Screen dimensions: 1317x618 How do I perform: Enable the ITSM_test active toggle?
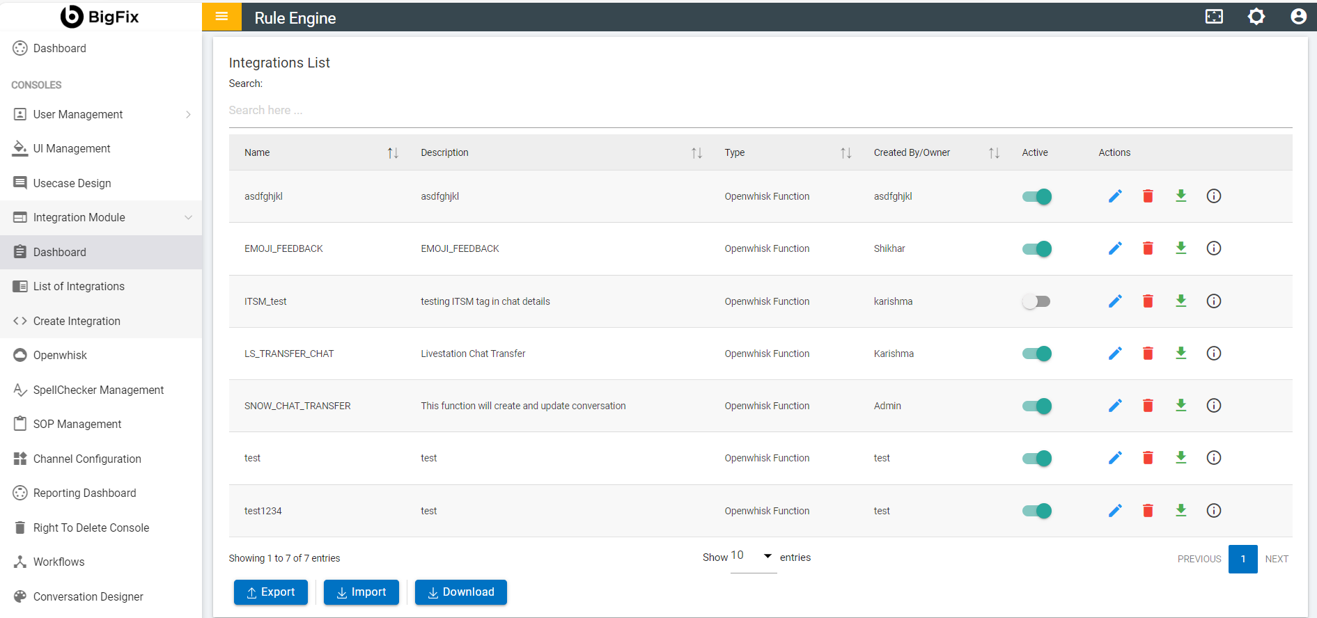1036,301
